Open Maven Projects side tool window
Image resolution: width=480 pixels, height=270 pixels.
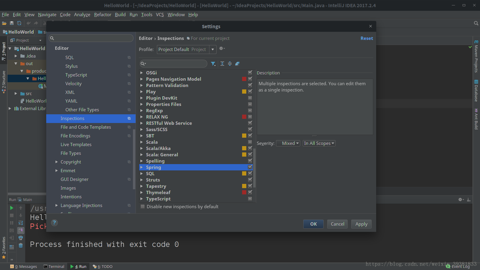click(x=476, y=56)
